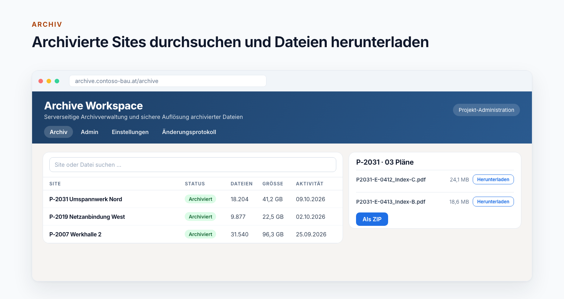564x299 pixels.
Task: Click the yellow window minimize dot
Action: coord(49,81)
